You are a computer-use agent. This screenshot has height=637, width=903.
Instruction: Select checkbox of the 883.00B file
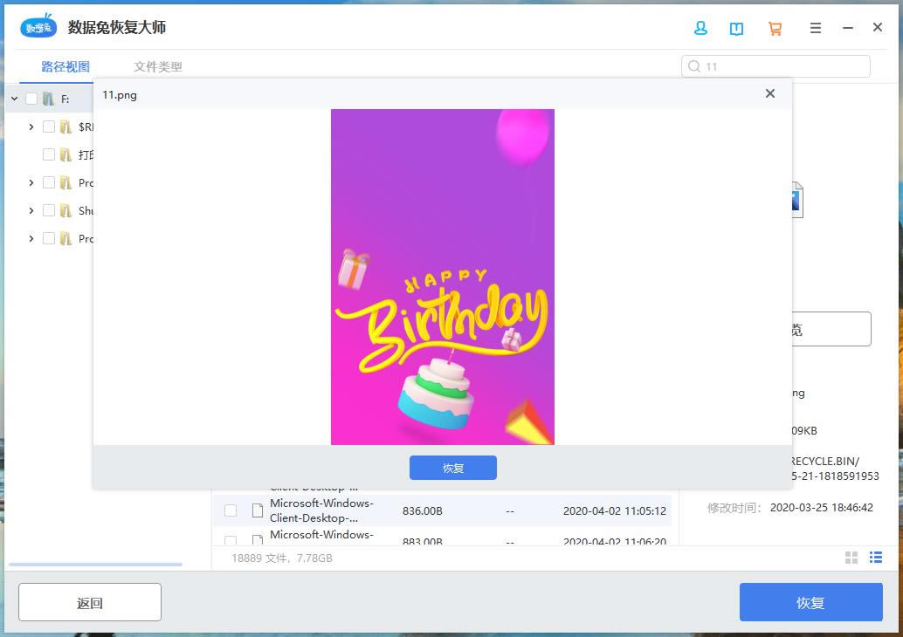231,541
